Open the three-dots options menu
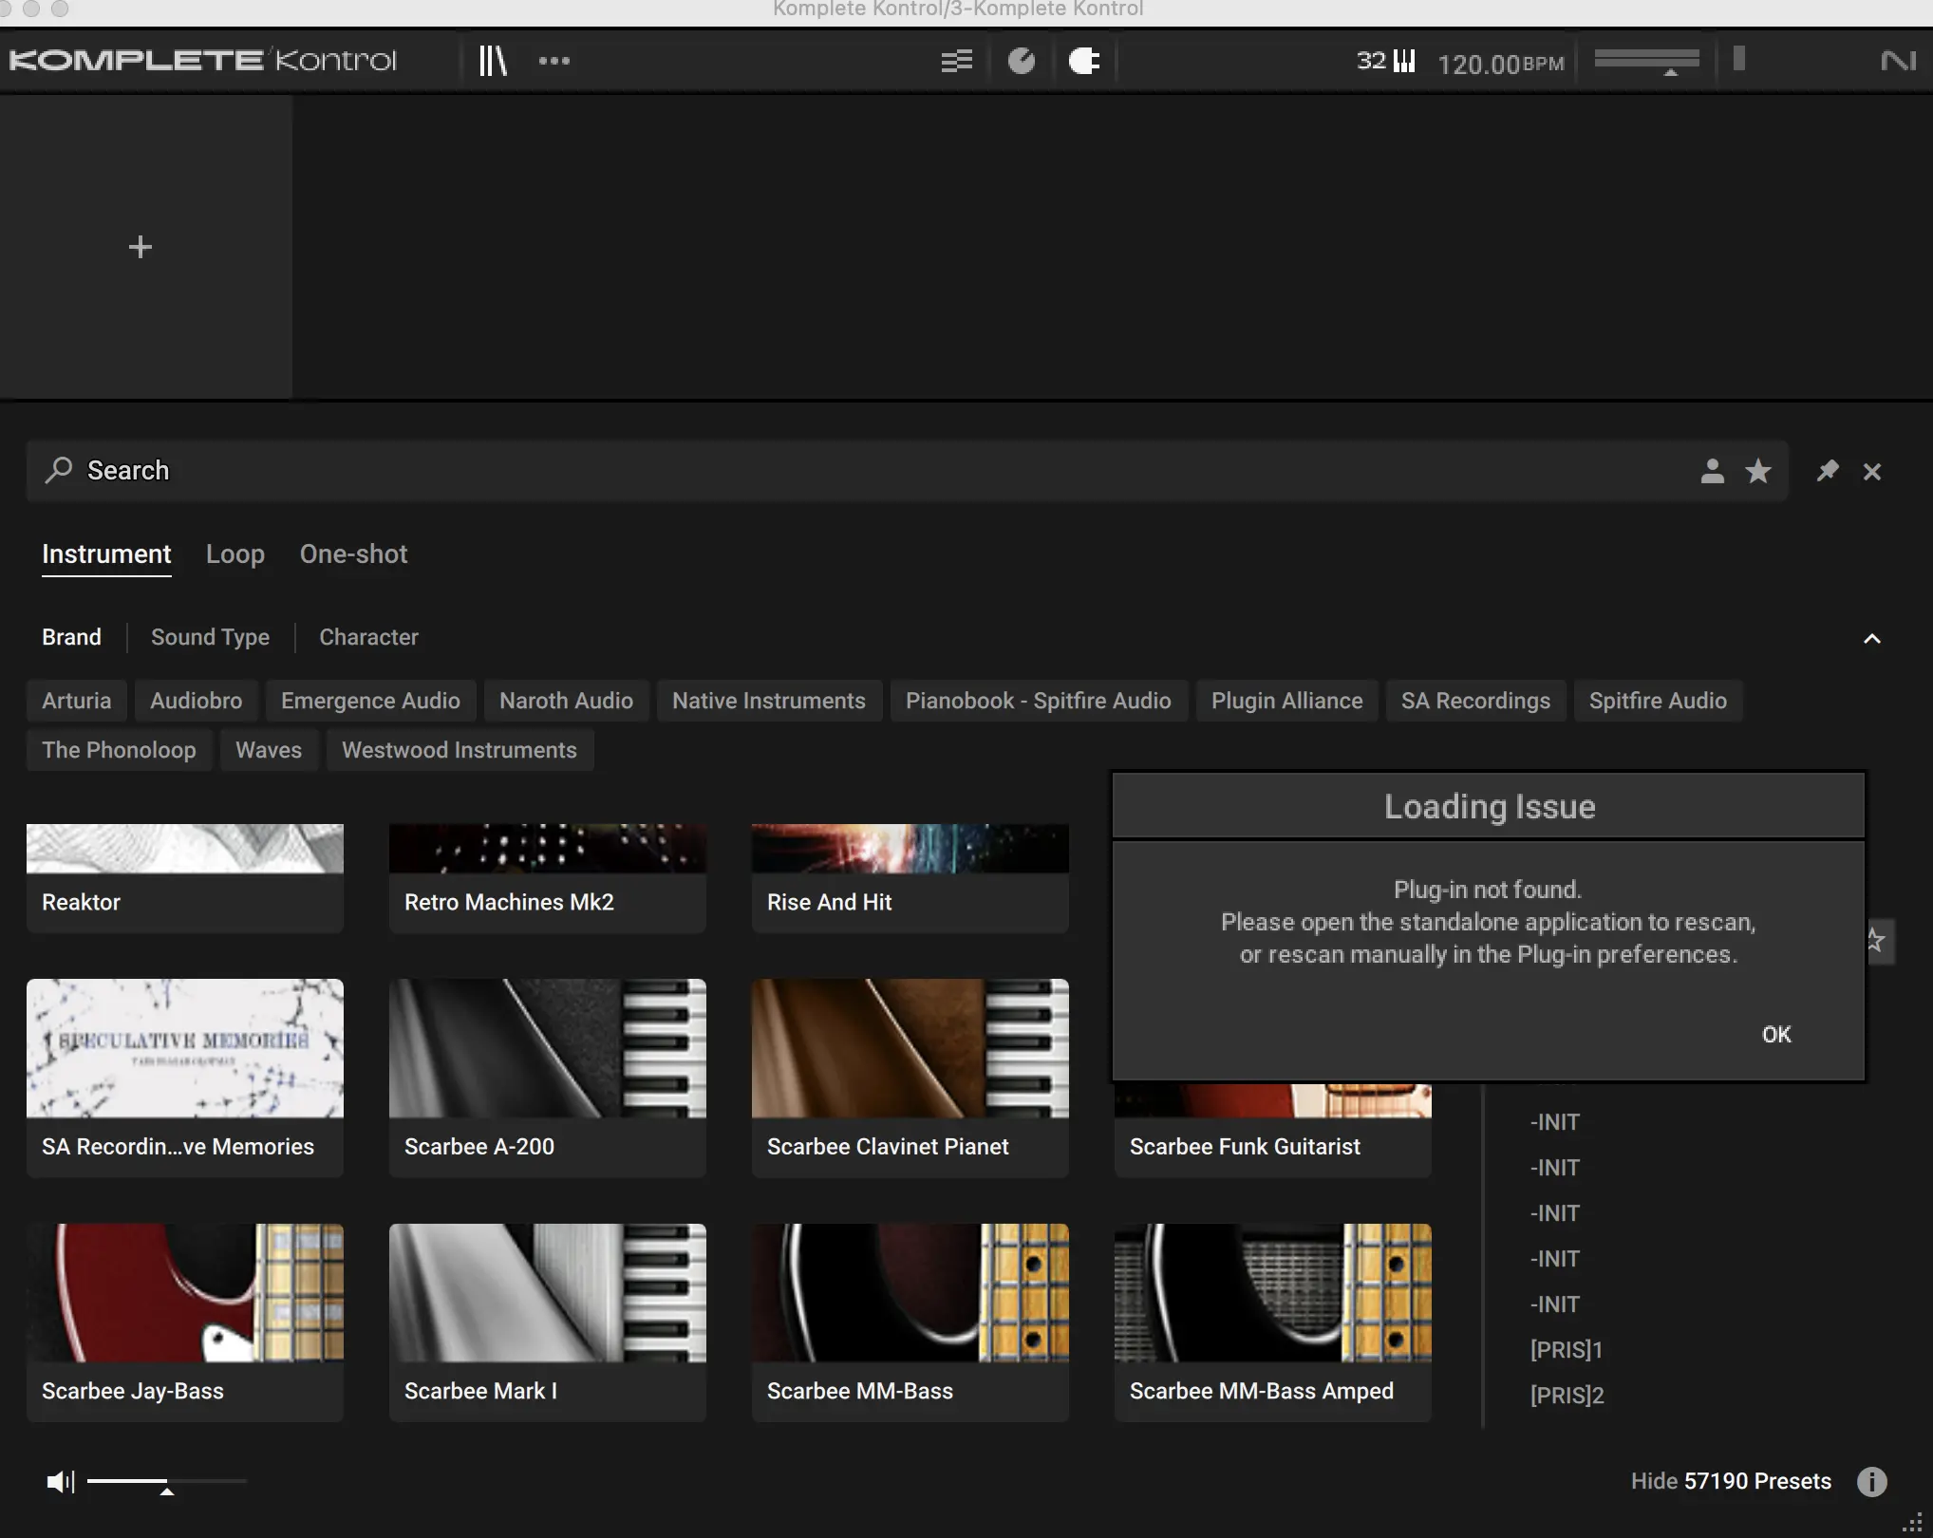This screenshot has width=1933, height=1538. [x=554, y=61]
